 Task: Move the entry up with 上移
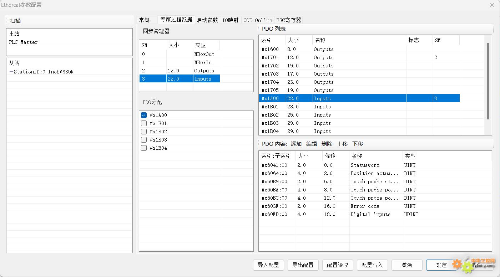(342, 144)
